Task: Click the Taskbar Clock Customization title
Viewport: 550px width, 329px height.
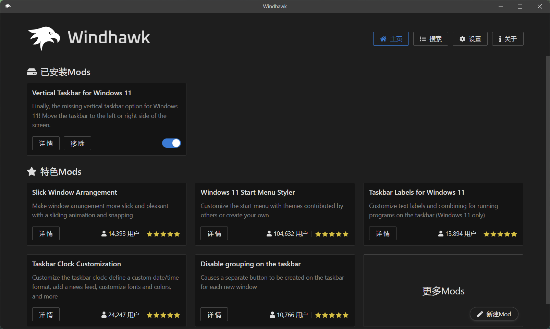Action: pyautogui.click(x=76, y=264)
